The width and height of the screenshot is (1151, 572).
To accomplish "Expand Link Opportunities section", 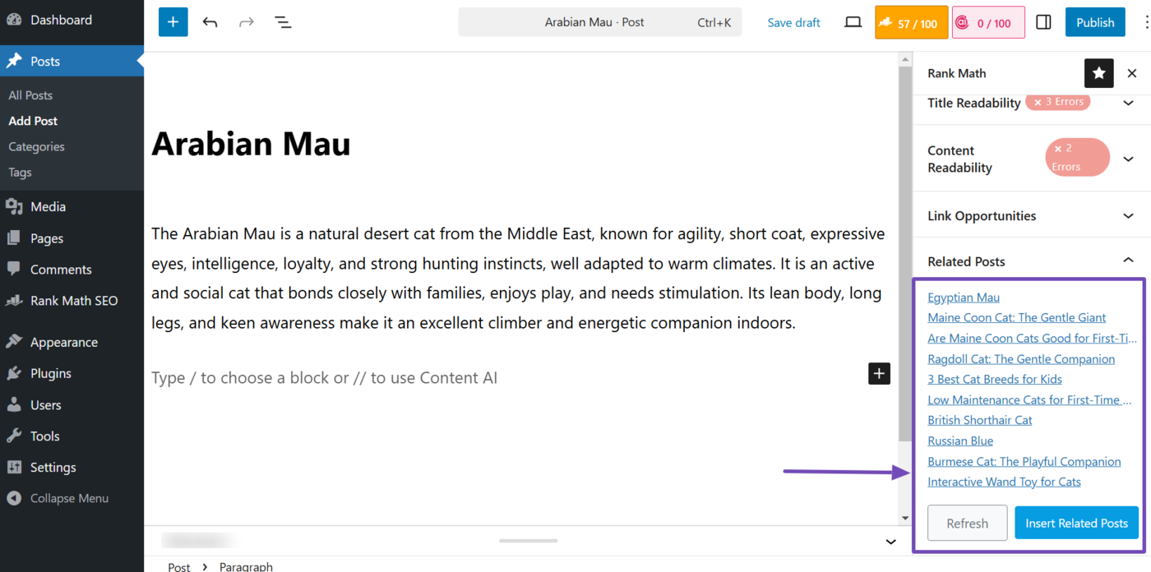I will pyautogui.click(x=1128, y=216).
